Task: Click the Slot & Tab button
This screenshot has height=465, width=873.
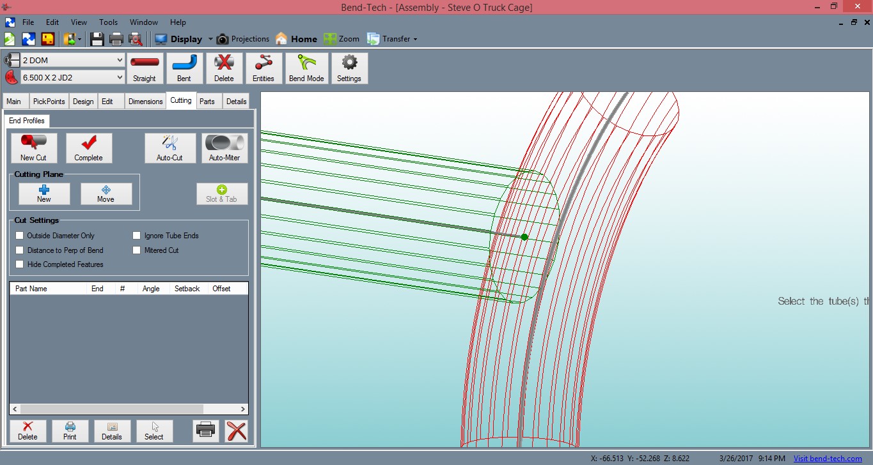Action: coord(222,194)
